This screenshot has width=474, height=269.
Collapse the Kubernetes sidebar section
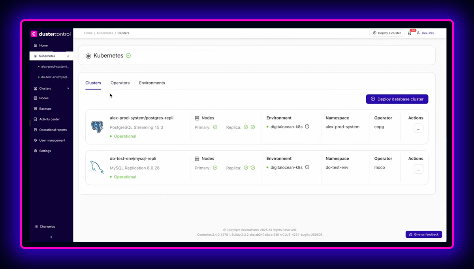(68, 56)
